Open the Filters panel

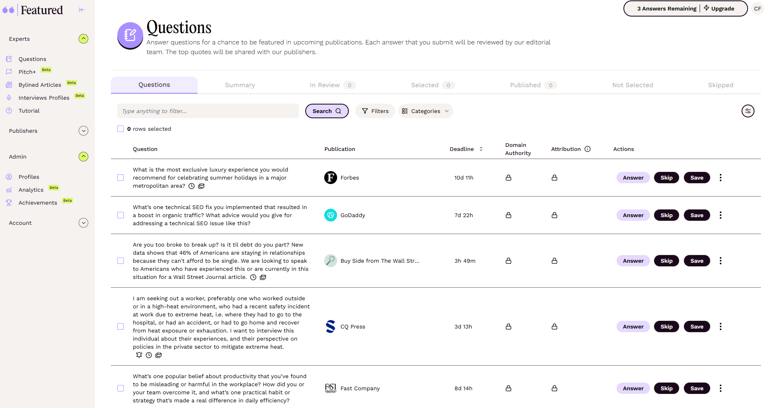point(375,111)
